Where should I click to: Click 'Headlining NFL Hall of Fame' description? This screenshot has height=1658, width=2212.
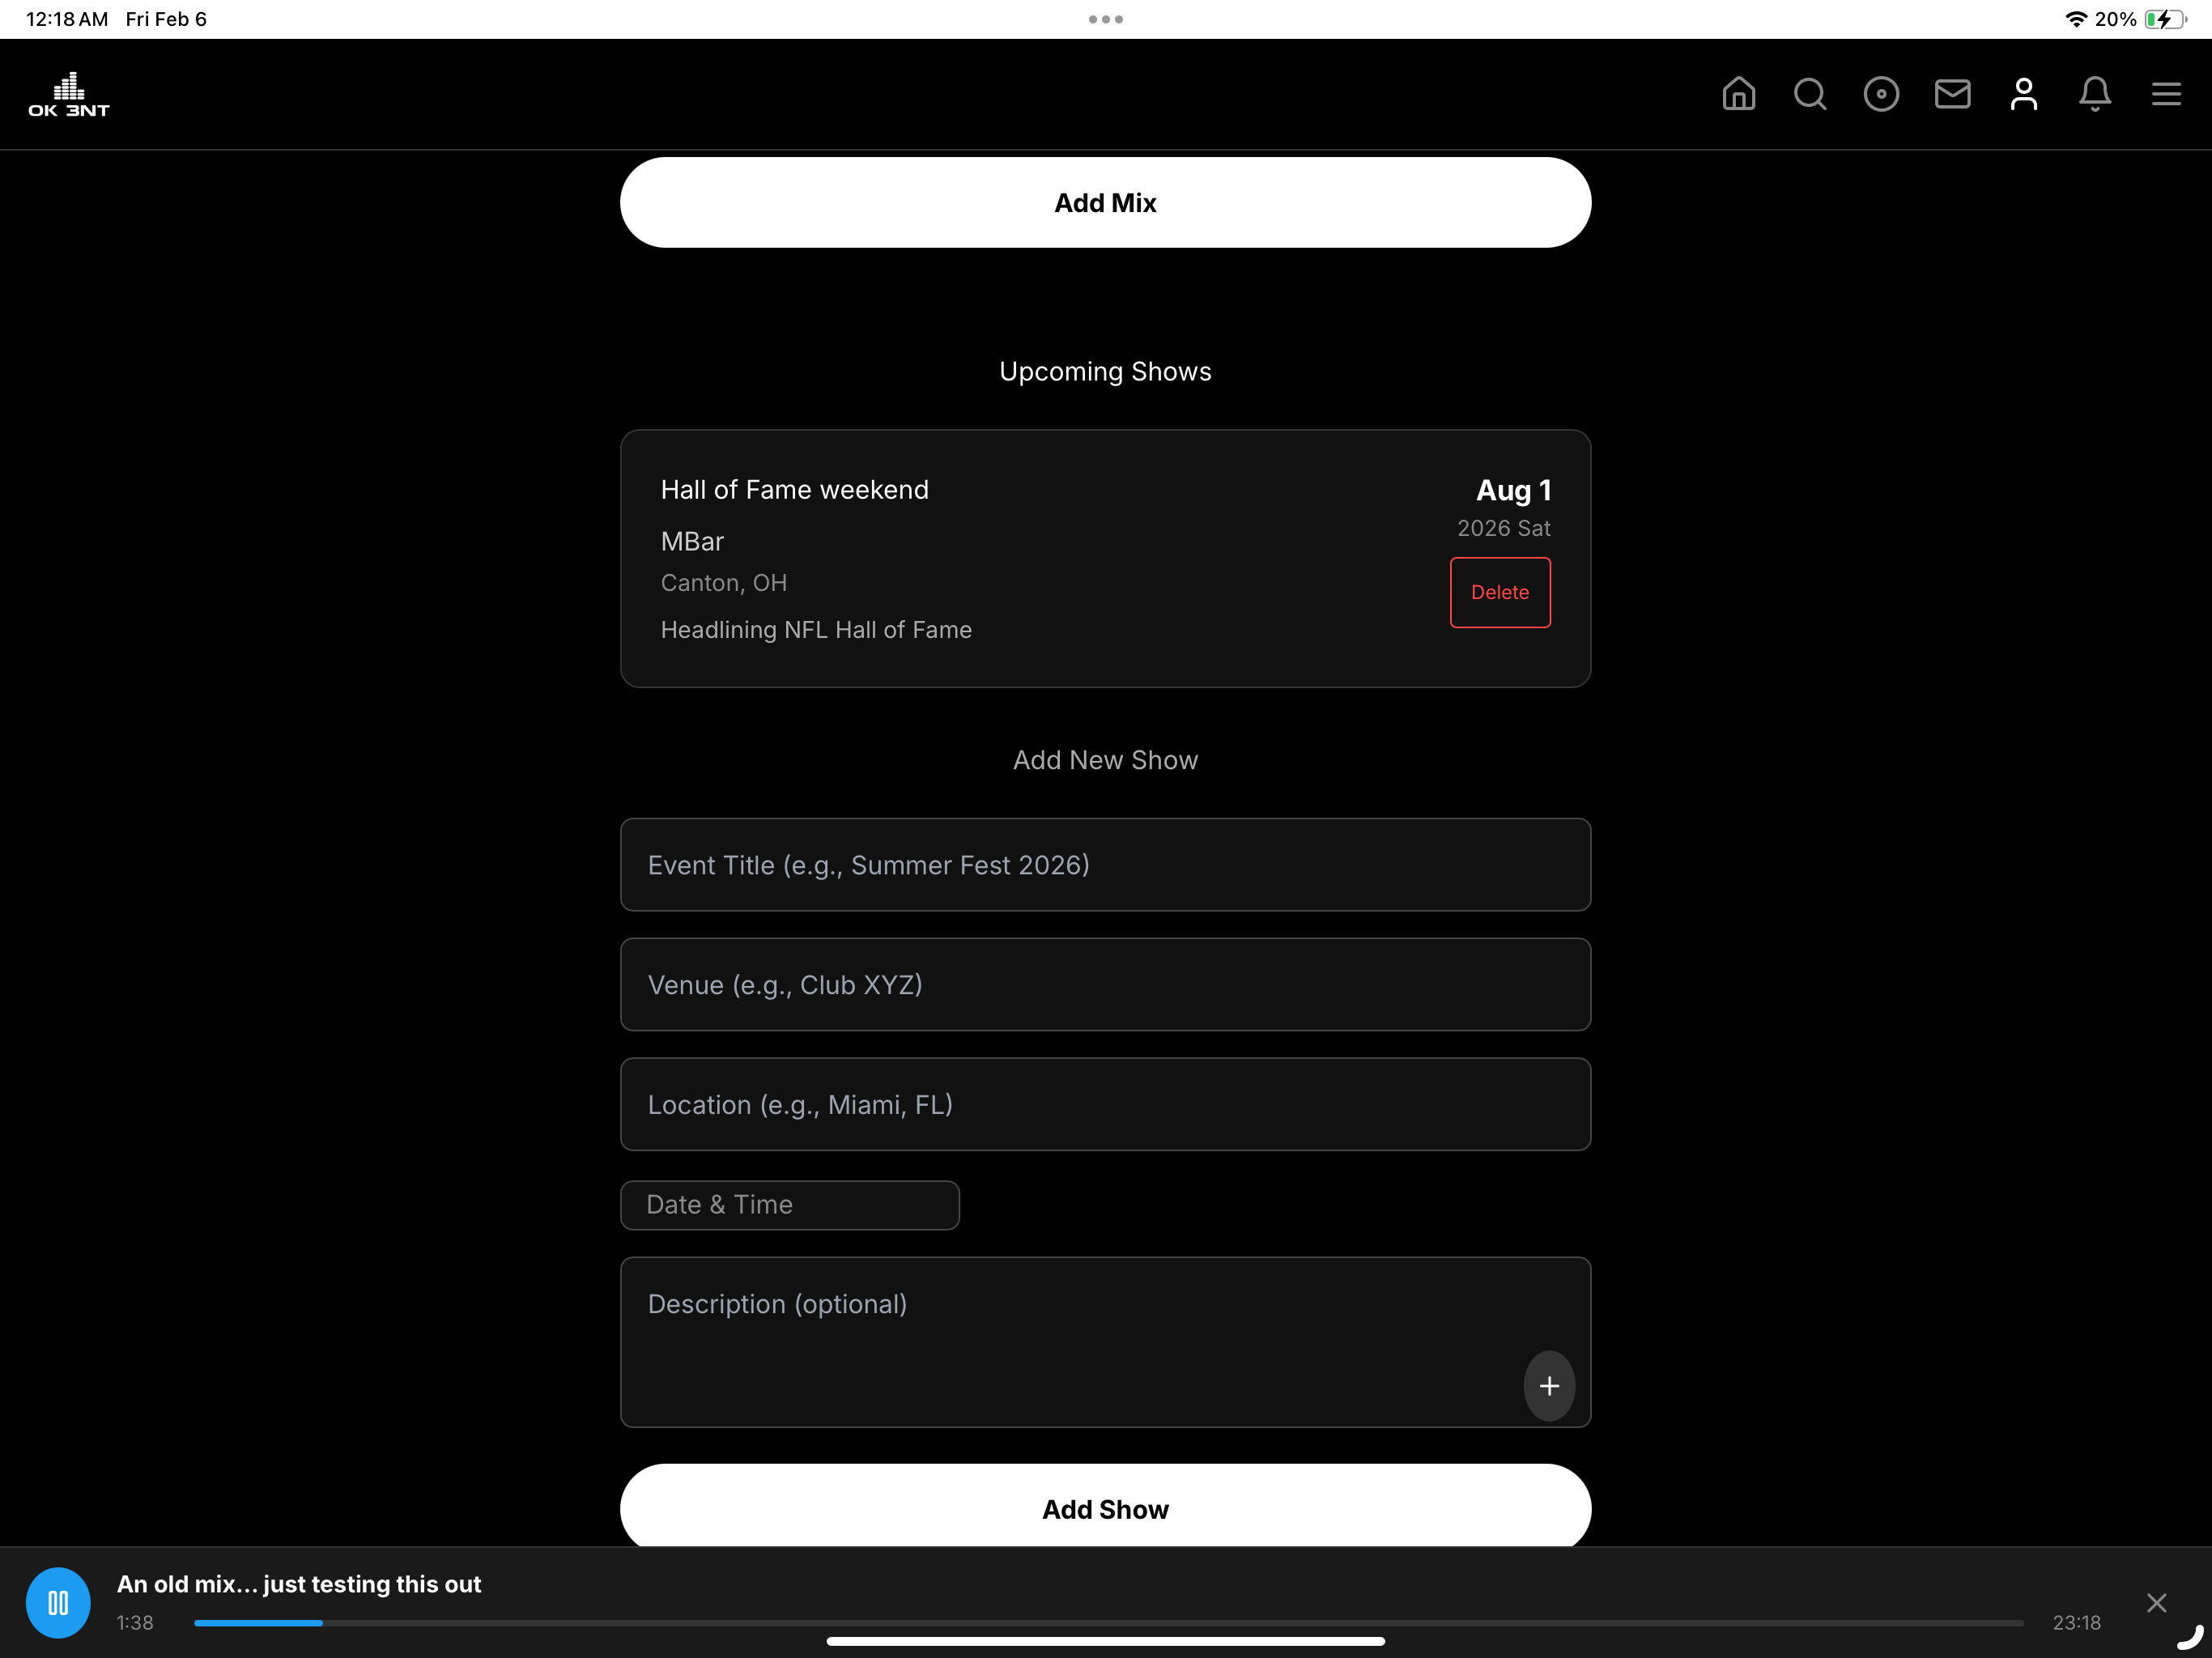point(816,629)
